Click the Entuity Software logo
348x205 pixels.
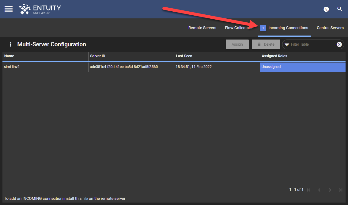click(40, 9)
